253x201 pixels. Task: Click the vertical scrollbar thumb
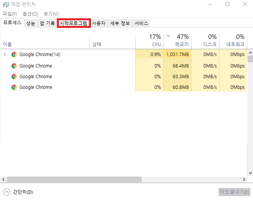click(x=250, y=59)
